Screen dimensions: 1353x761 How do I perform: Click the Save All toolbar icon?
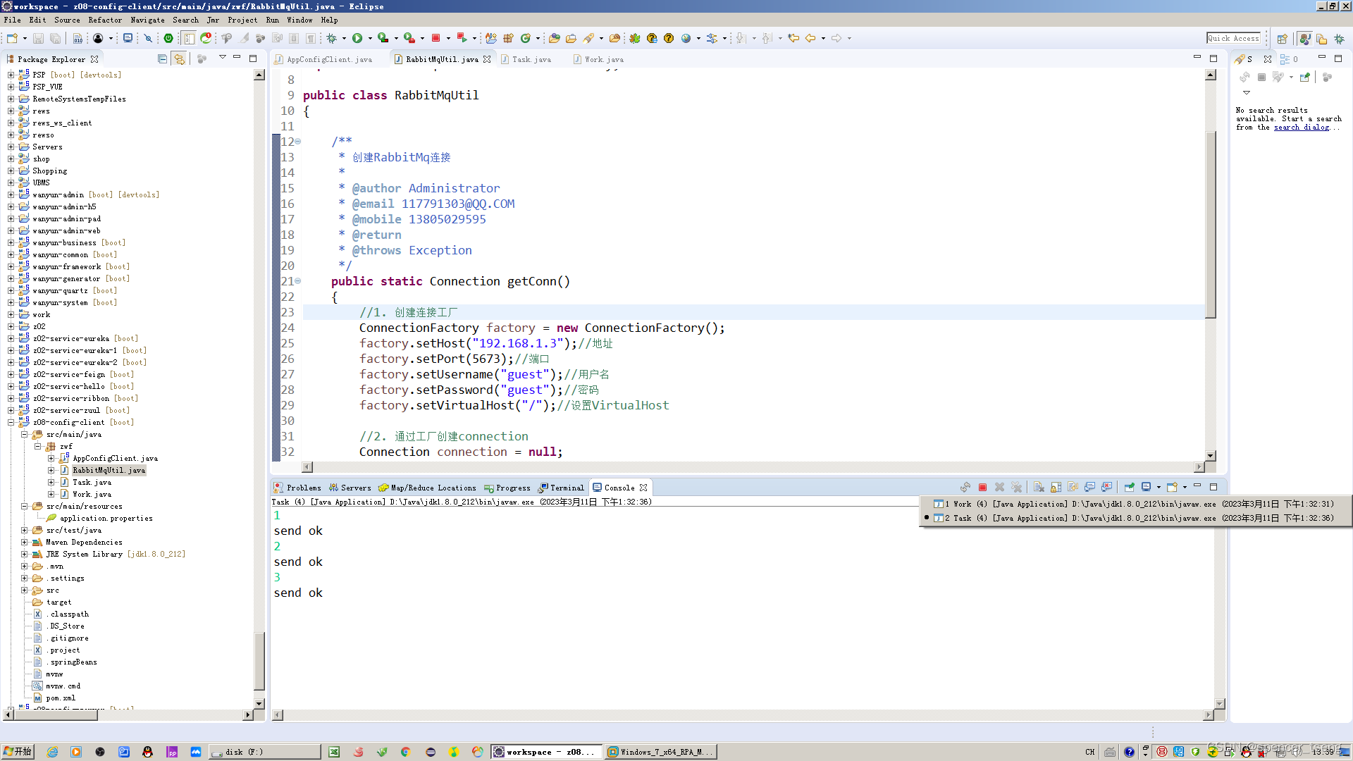click(54, 38)
